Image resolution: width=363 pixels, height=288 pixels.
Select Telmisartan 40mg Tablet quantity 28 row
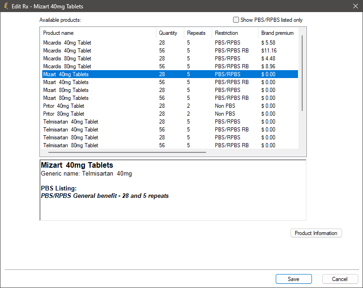[x=170, y=122]
